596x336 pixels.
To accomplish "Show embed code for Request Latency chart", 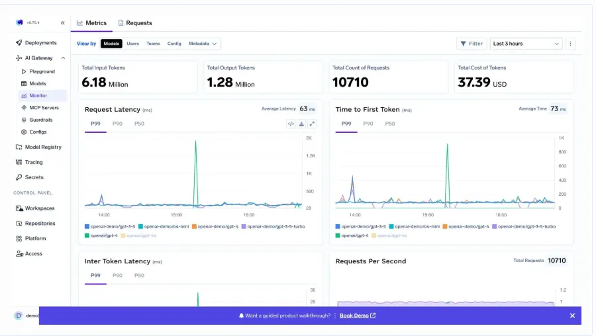I will pos(291,124).
